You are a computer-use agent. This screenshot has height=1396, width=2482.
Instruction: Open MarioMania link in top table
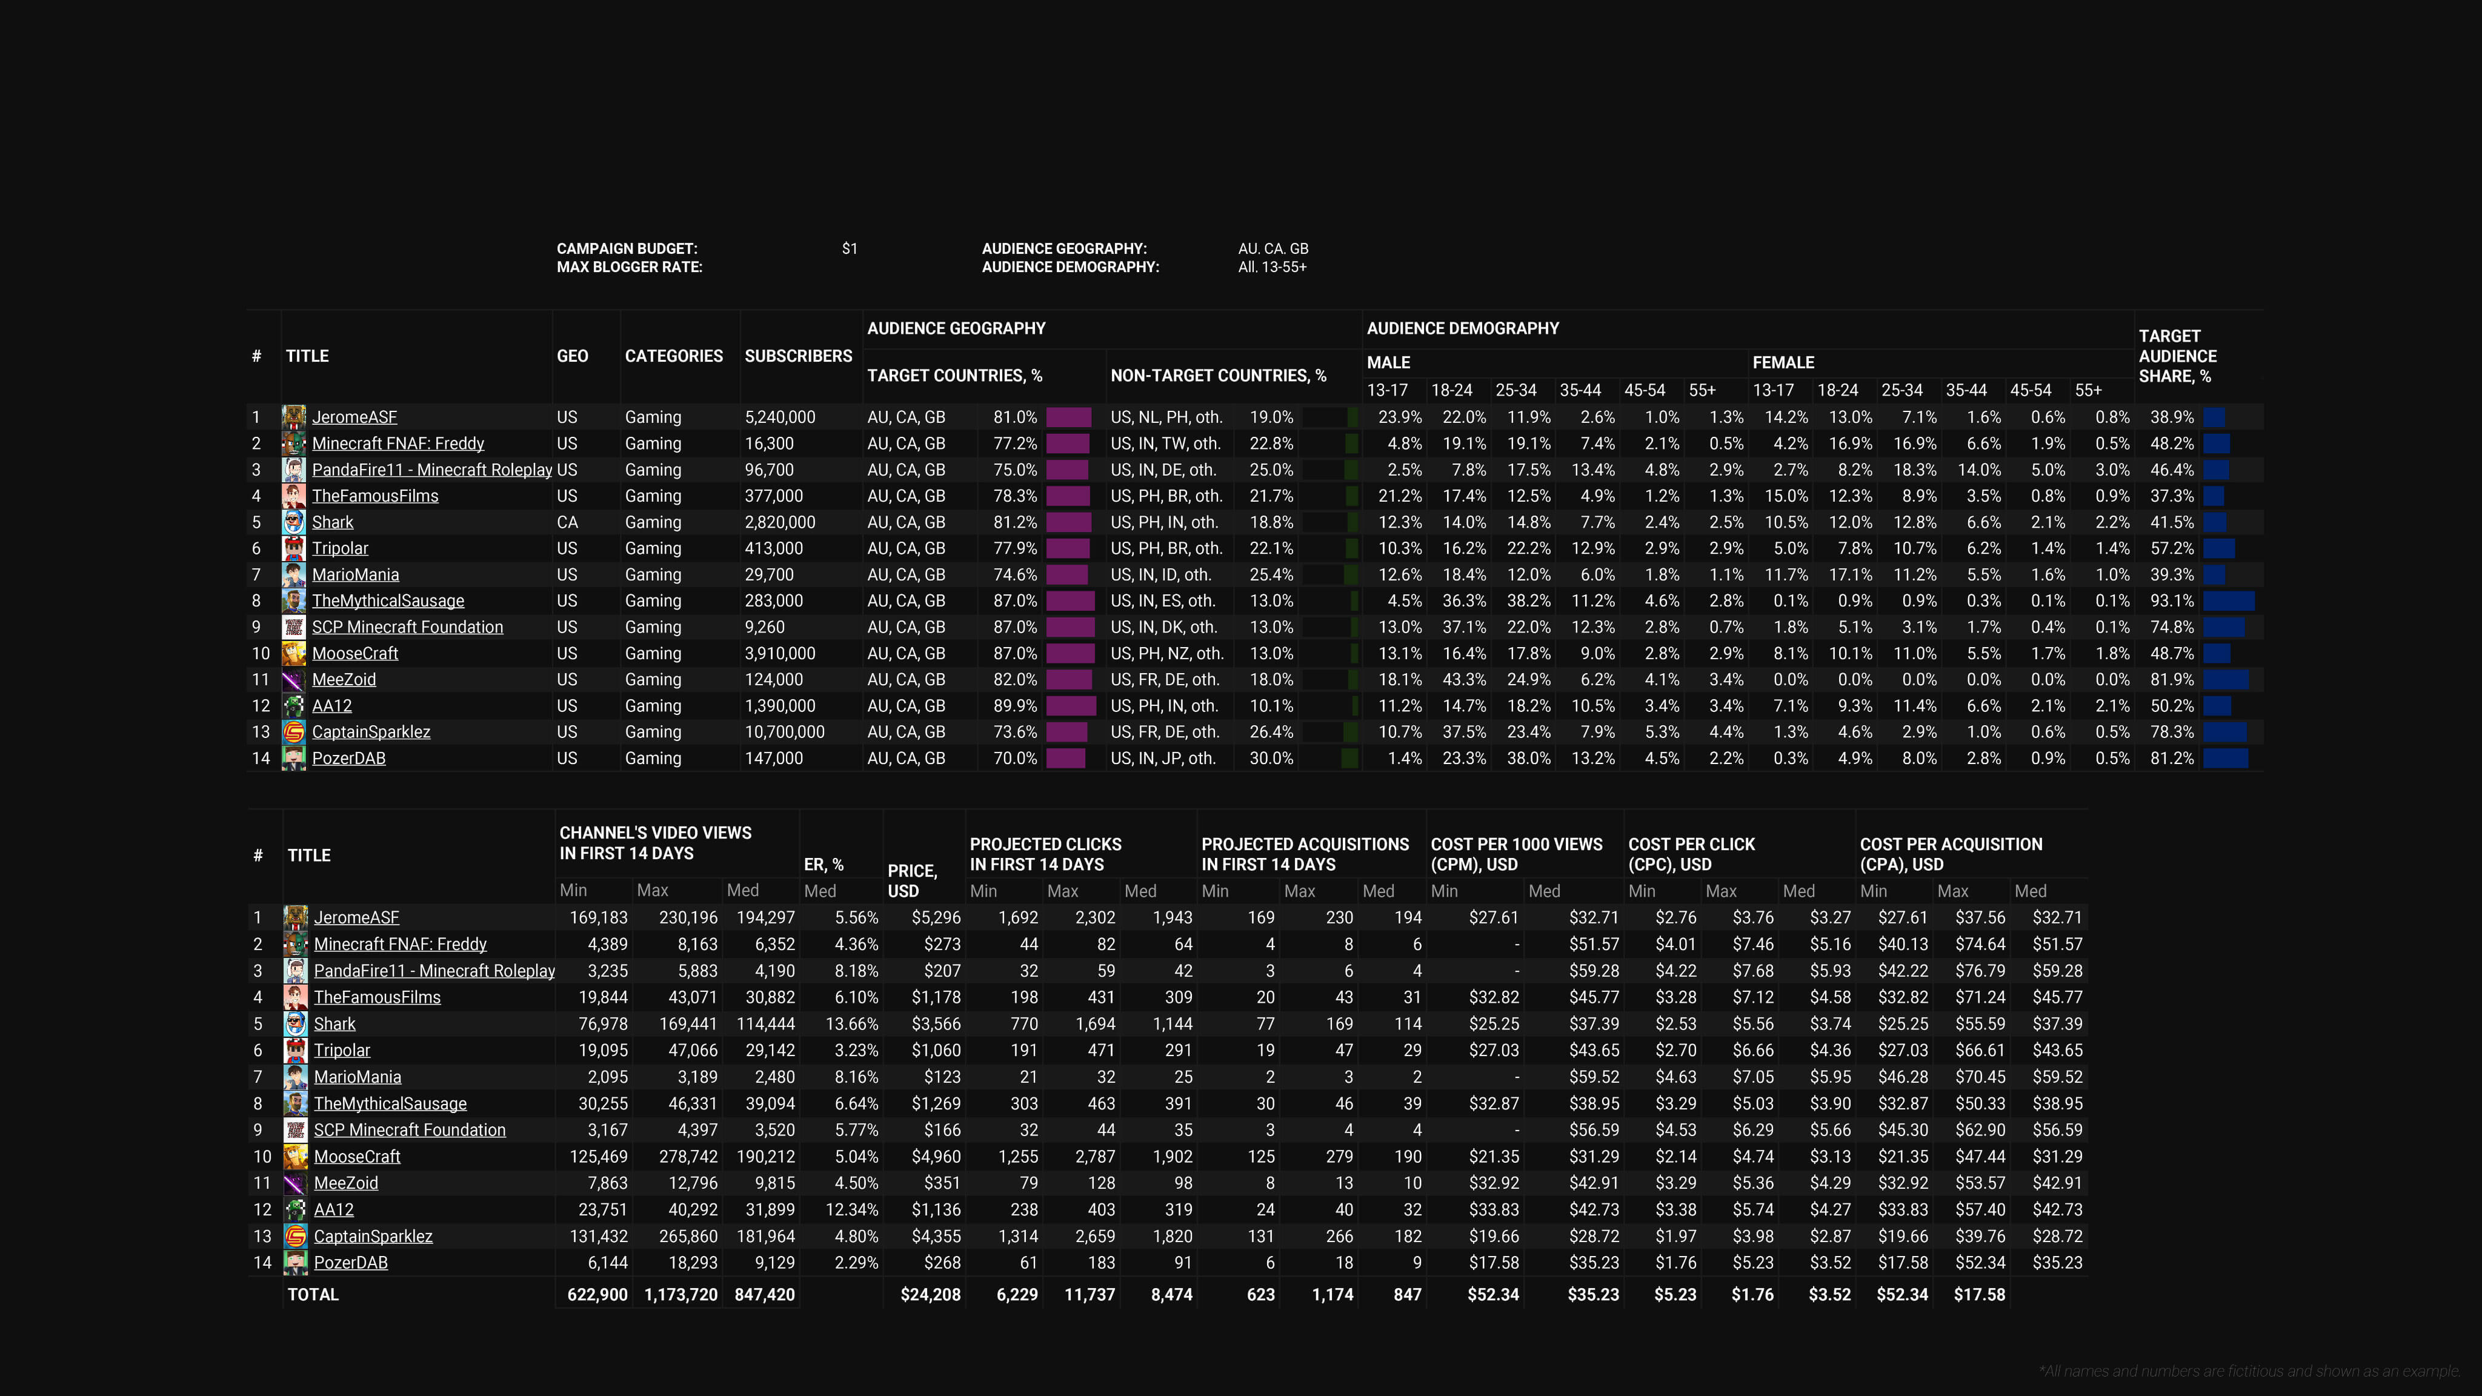(x=356, y=574)
